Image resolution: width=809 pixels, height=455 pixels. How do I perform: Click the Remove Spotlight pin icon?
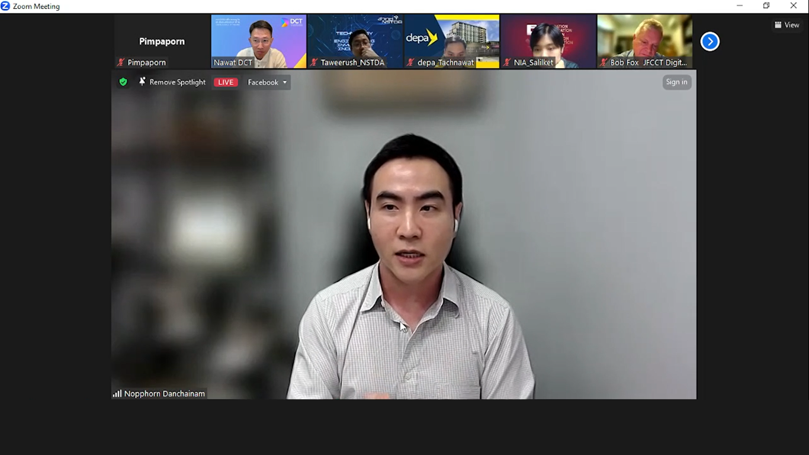142,82
